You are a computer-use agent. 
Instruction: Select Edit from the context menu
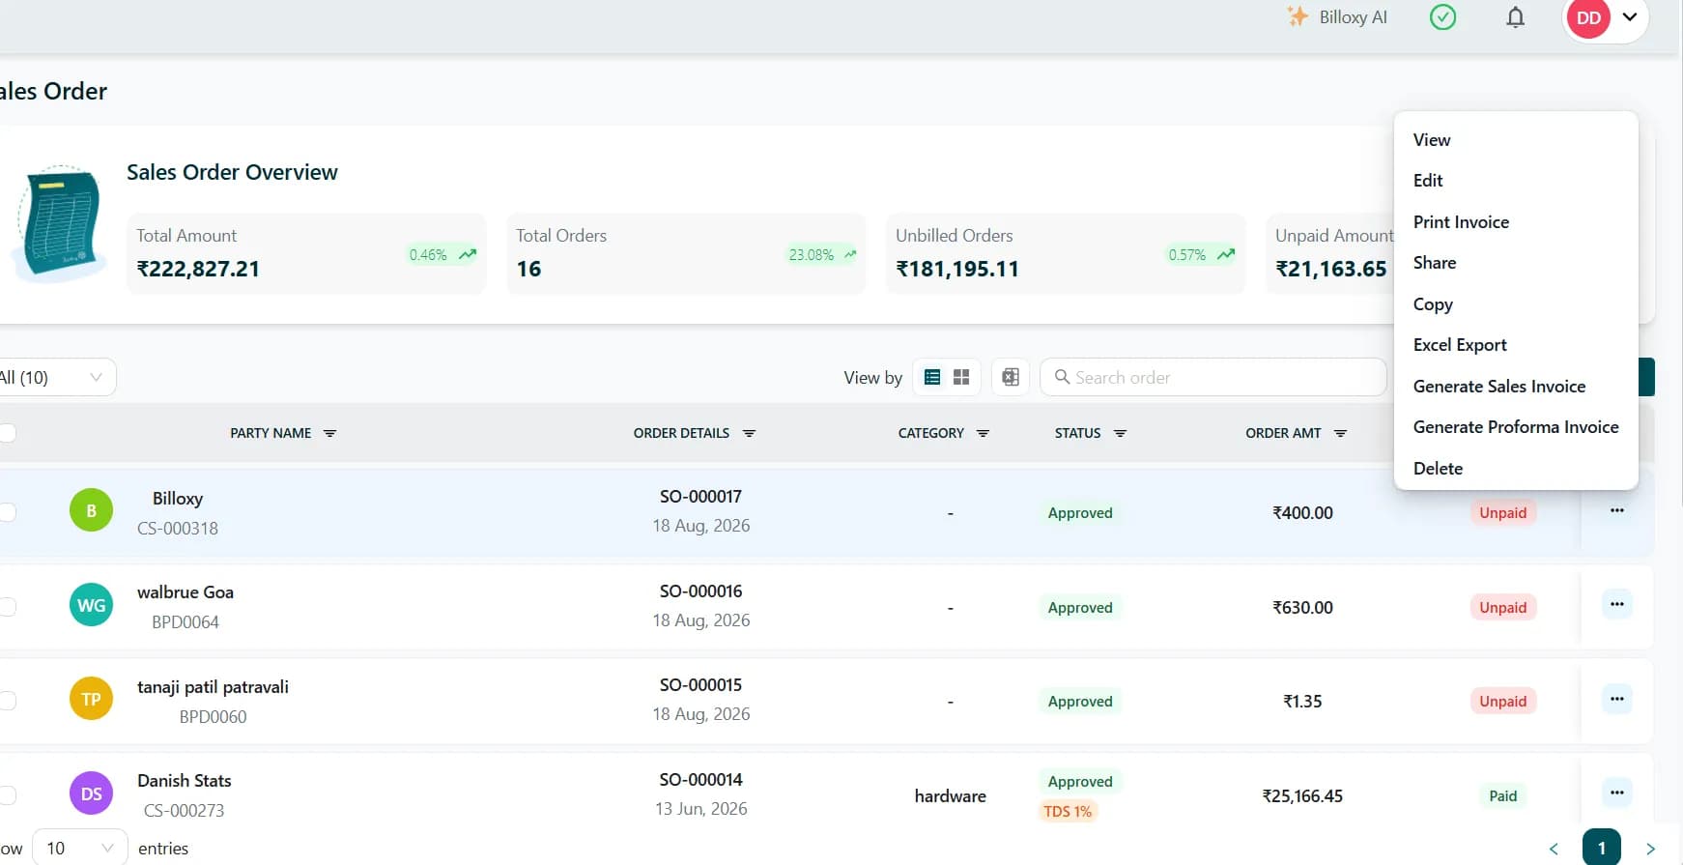pyautogui.click(x=1516, y=181)
